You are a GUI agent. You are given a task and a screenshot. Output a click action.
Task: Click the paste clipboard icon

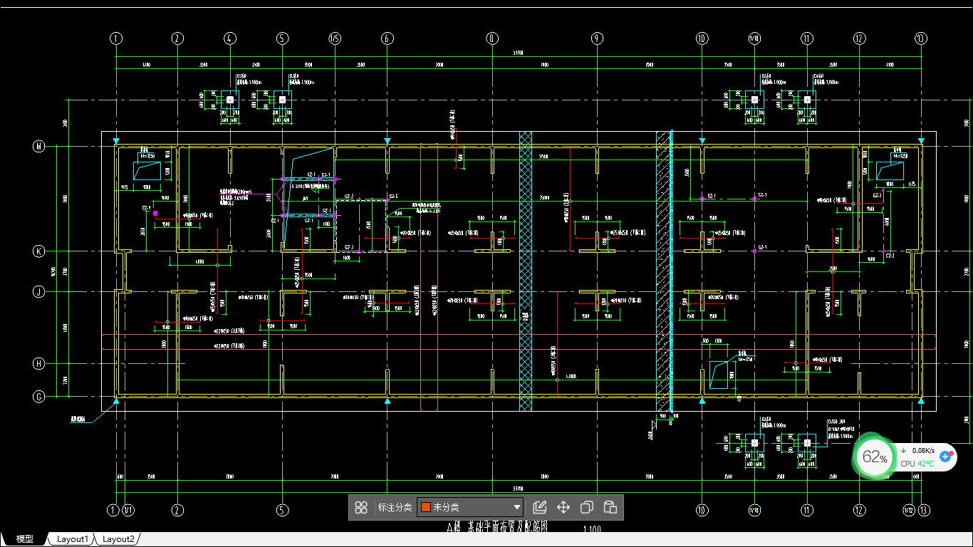610,507
